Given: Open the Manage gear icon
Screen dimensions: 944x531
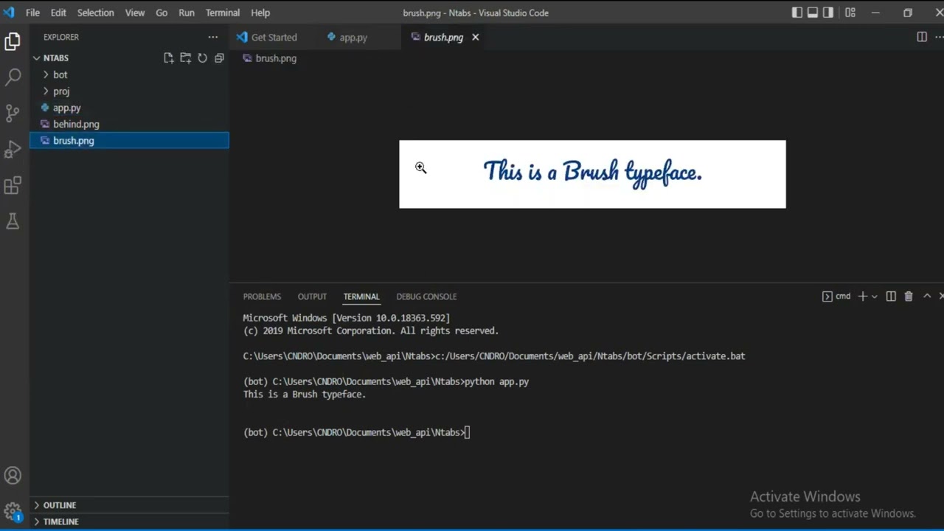Looking at the screenshot, I should [x=13, y=510].
